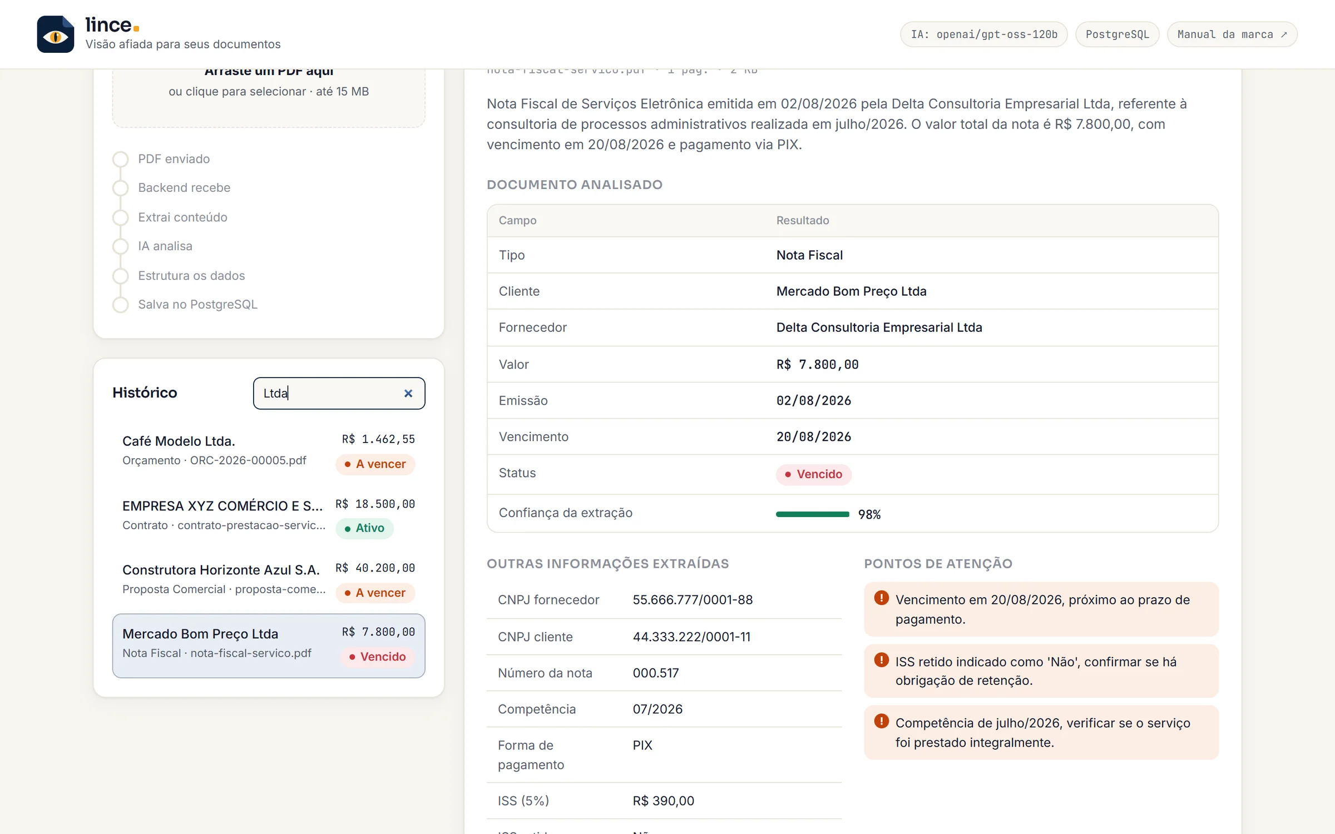The image size is (1335, 834).
Task: Click the Ativo badge on EMPRESA XYZ
Action: [364, 528]
